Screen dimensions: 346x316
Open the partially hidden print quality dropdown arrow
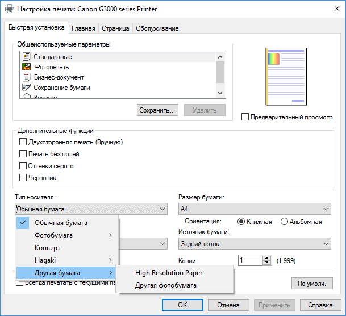(x=162, y=244)
